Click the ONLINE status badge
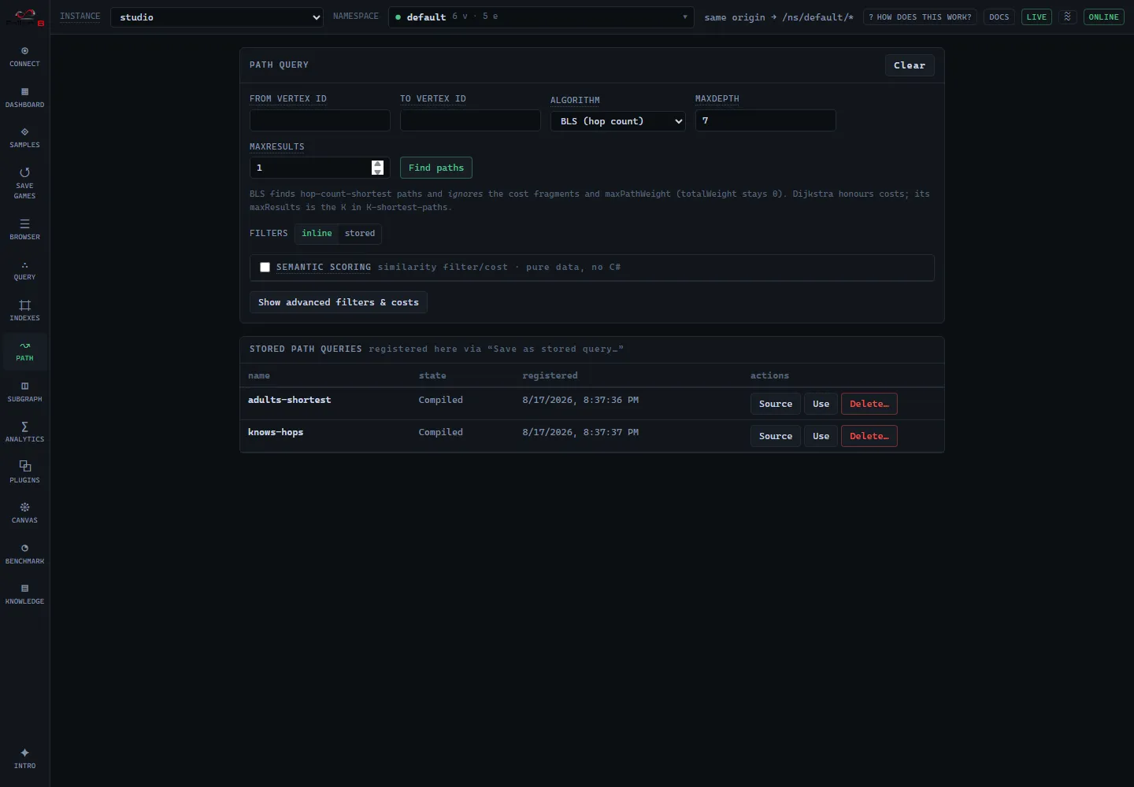 tap(1104, 17)
